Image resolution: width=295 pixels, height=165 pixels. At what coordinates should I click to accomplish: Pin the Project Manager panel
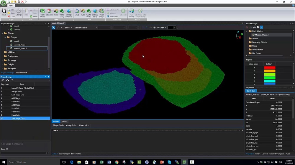pyautogui.click(x=48, y=23)
